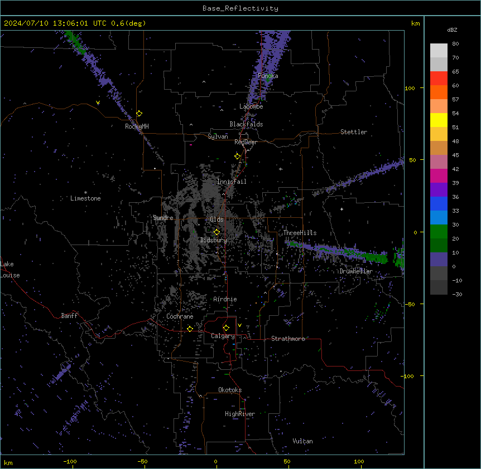This screenshot has height=469, width=481.
Task: Click the yellow diamond marker south of RedDeer
Action: (x=238, y=157)
